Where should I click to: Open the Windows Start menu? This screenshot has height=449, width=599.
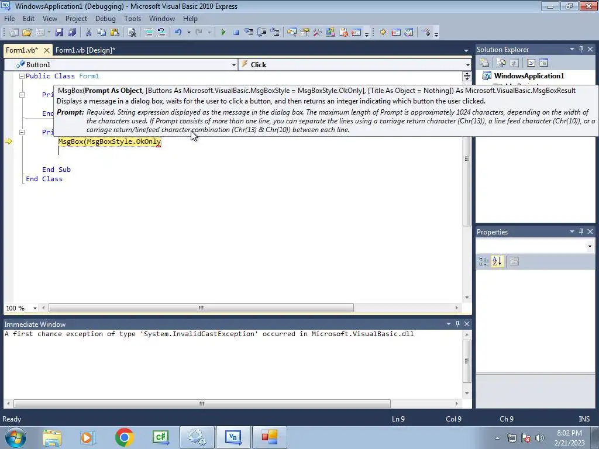coord(15,437)
